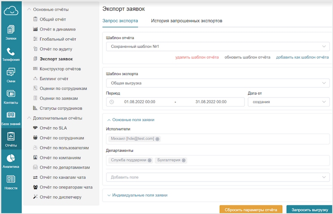333x214 pixels.
Task: Remove Служба поддержки department tag
Action: 149,160
